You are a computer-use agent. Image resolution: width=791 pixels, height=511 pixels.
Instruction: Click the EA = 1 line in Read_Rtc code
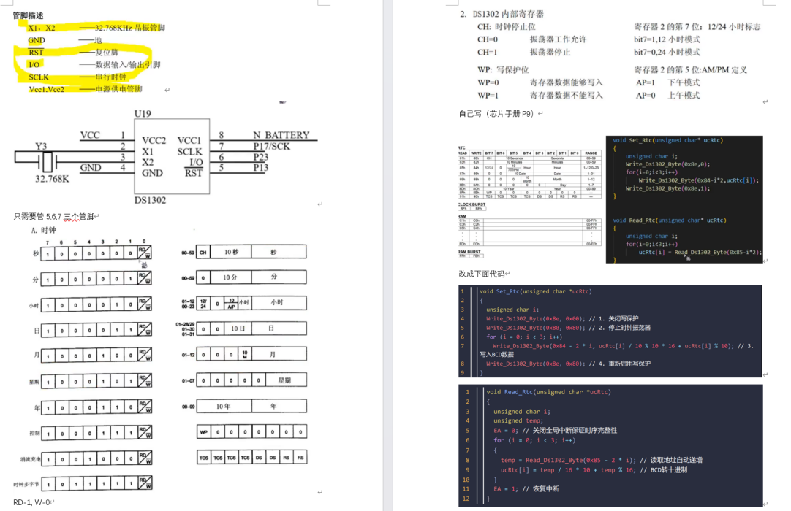[x=526, y=488]
